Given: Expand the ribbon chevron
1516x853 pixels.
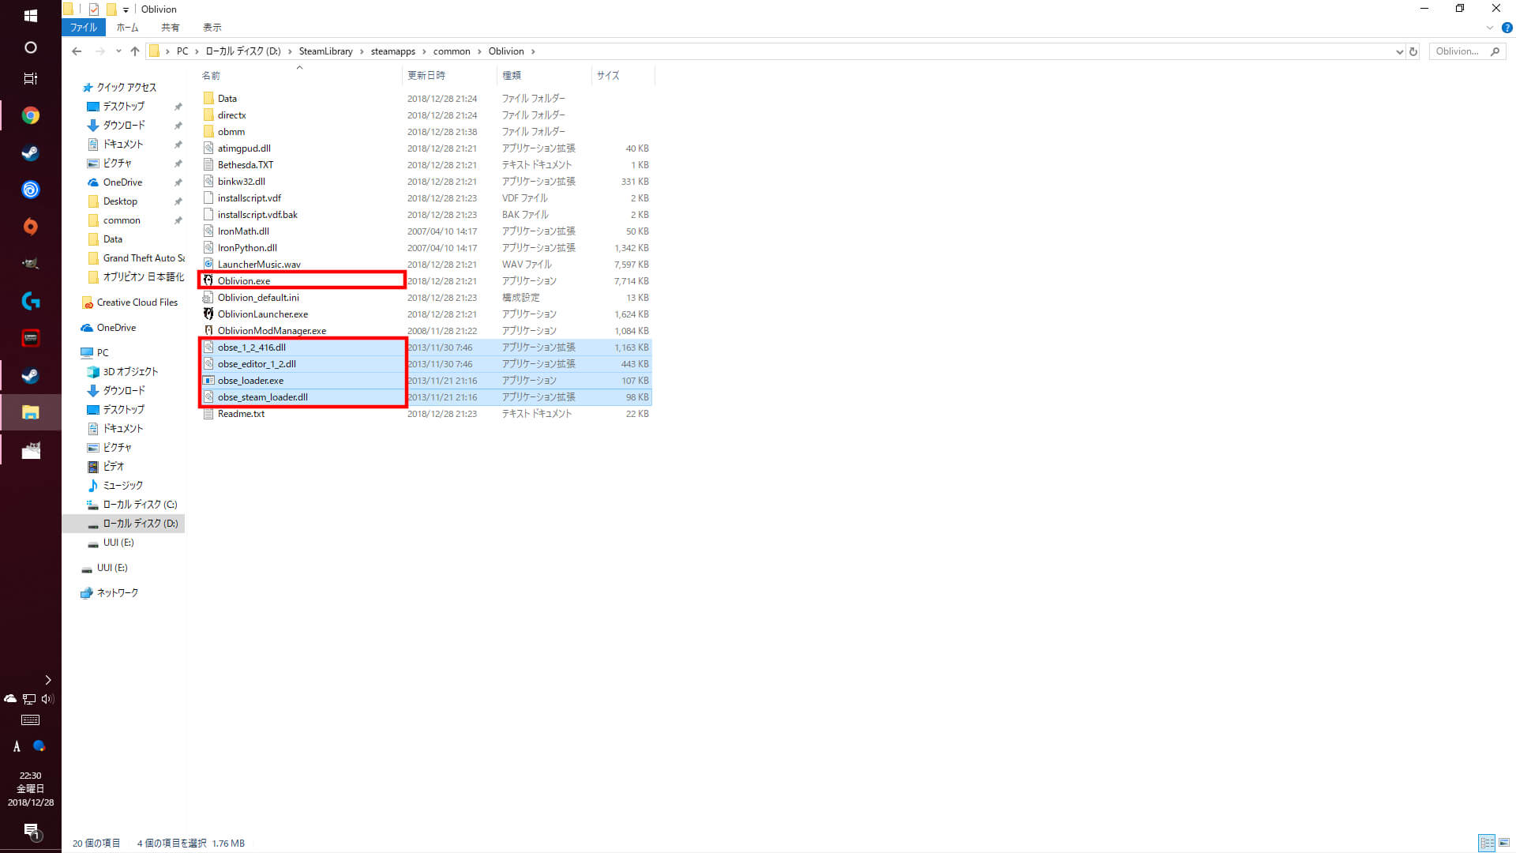Looking at the screenshot, I should [x=1490, y=28].
